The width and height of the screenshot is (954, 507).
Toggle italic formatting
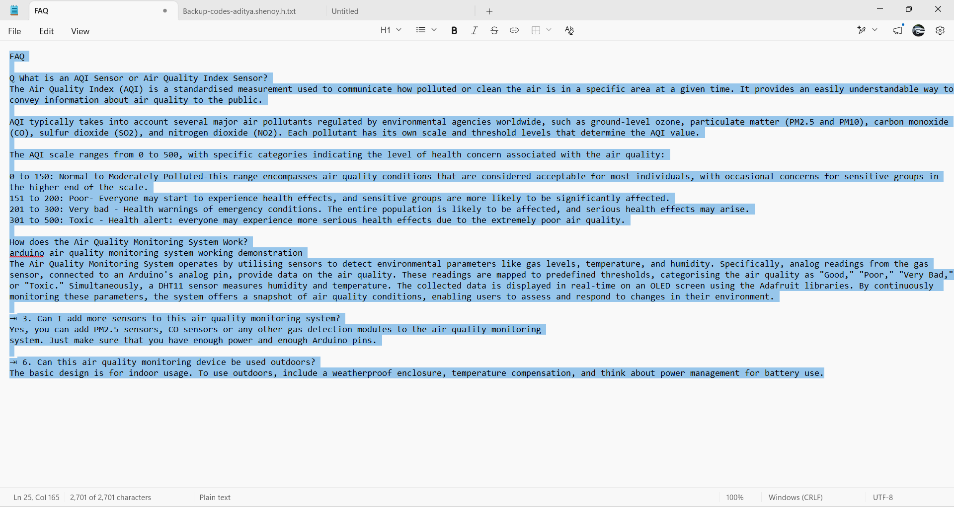pos(475,30)
